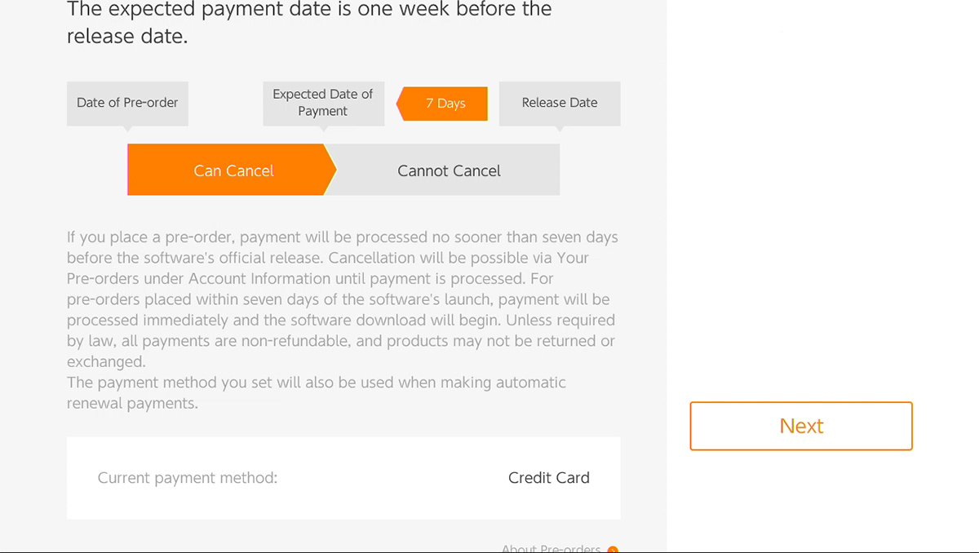This screenshot has width=979, height=553.
Task: Click the Next button
Action: 801,426
